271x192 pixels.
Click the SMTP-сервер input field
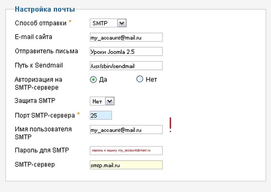(126, 165)
